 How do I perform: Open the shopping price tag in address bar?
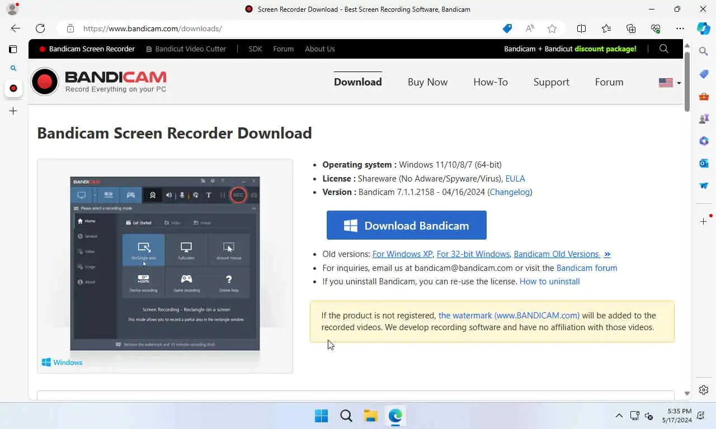coord(507,28)
